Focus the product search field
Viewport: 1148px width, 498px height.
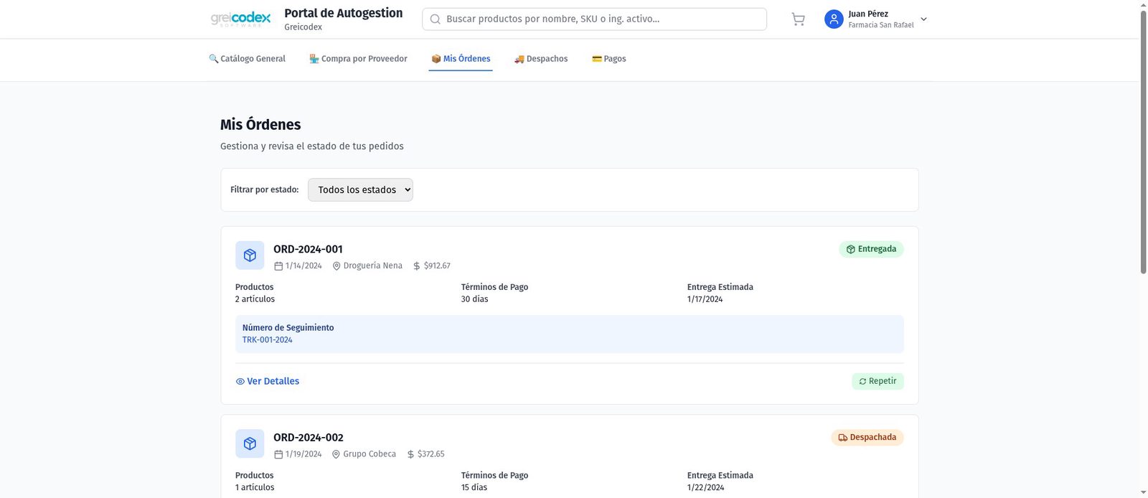point(594,19)
